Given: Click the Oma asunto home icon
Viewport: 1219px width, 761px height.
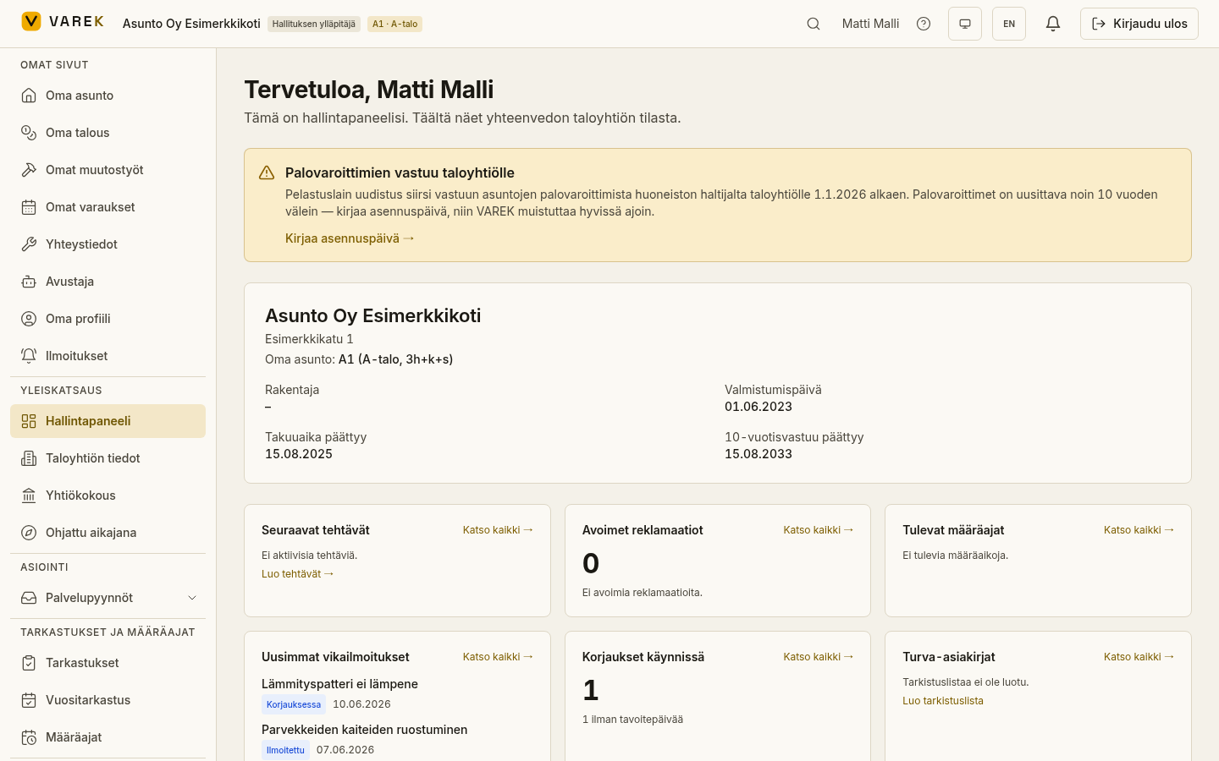Looking at the screenshot, I should pos(29,96).
